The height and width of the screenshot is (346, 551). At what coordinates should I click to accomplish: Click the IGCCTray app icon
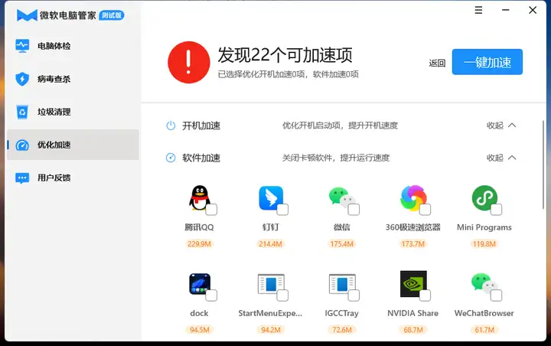[x=342, y=283]
